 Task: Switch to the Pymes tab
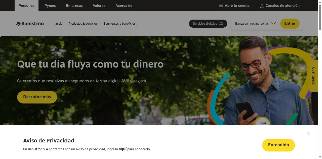pyautogui.click(x=50, y=6)
